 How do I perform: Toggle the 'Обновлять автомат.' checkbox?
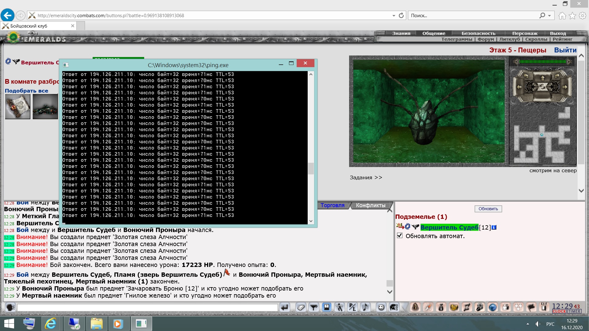400,236
